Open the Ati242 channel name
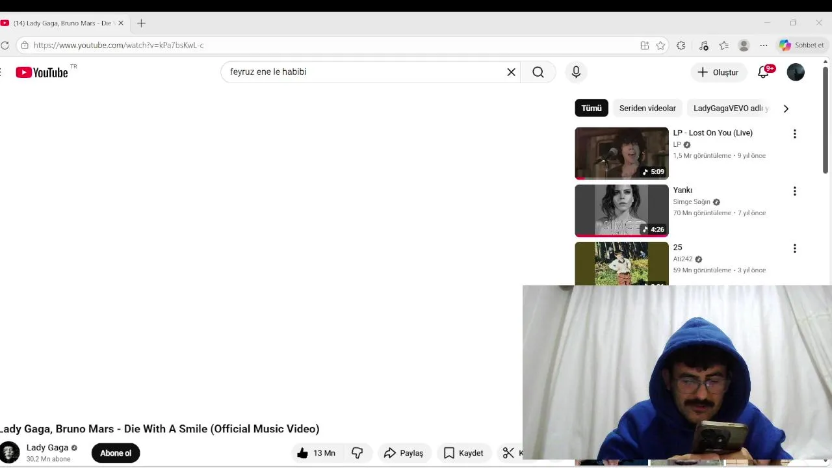The height and width of the screenshot is (468, 832). pos(682,259)
